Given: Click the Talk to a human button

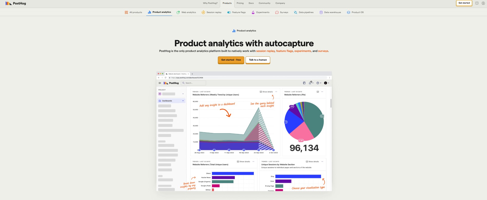Looking at the screenshot, I should click(258, 60).
